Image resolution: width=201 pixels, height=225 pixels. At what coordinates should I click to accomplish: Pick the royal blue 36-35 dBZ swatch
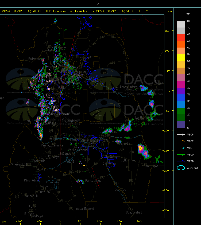(181, 98)
